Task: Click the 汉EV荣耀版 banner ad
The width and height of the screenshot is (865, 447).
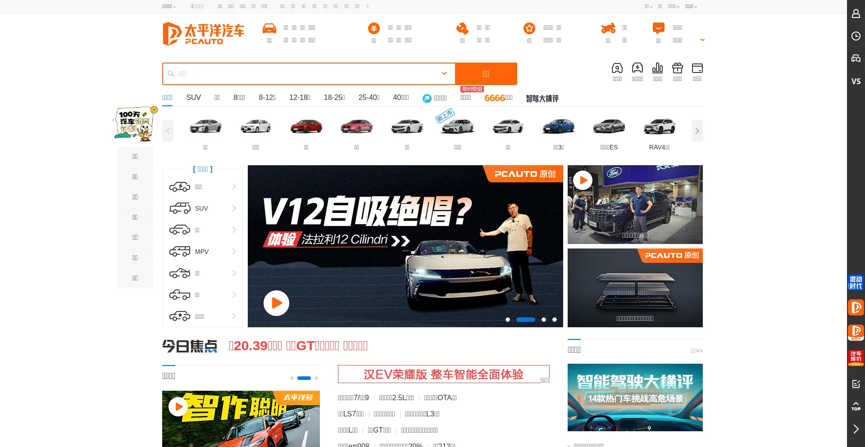Action: [x=444, y=374]
